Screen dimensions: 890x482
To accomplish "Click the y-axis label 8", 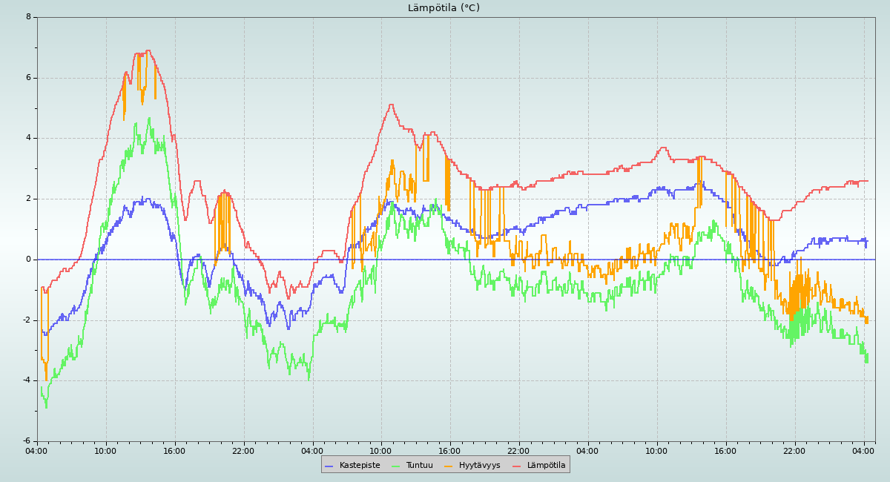I will click(x=28, y=17).
